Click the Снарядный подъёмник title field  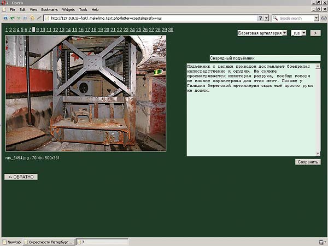265,58
